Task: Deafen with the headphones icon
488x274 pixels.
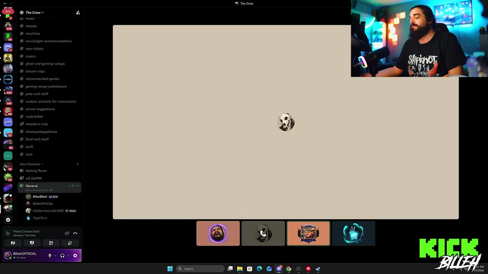Action: 63,256
